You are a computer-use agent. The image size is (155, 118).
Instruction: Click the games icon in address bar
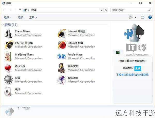point(25,10)
